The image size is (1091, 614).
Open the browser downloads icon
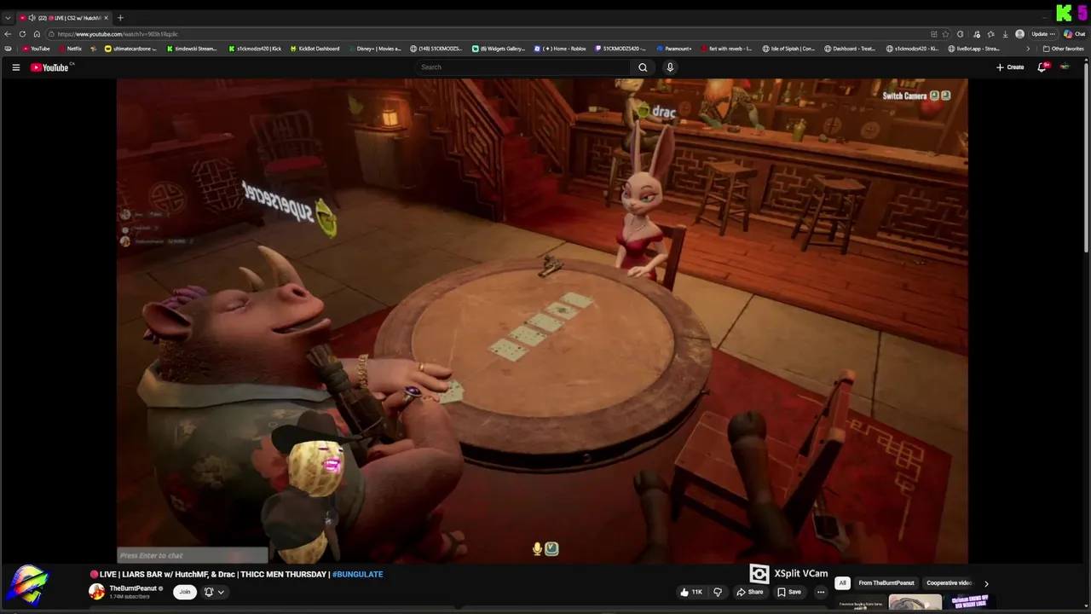coord(1005,34)
